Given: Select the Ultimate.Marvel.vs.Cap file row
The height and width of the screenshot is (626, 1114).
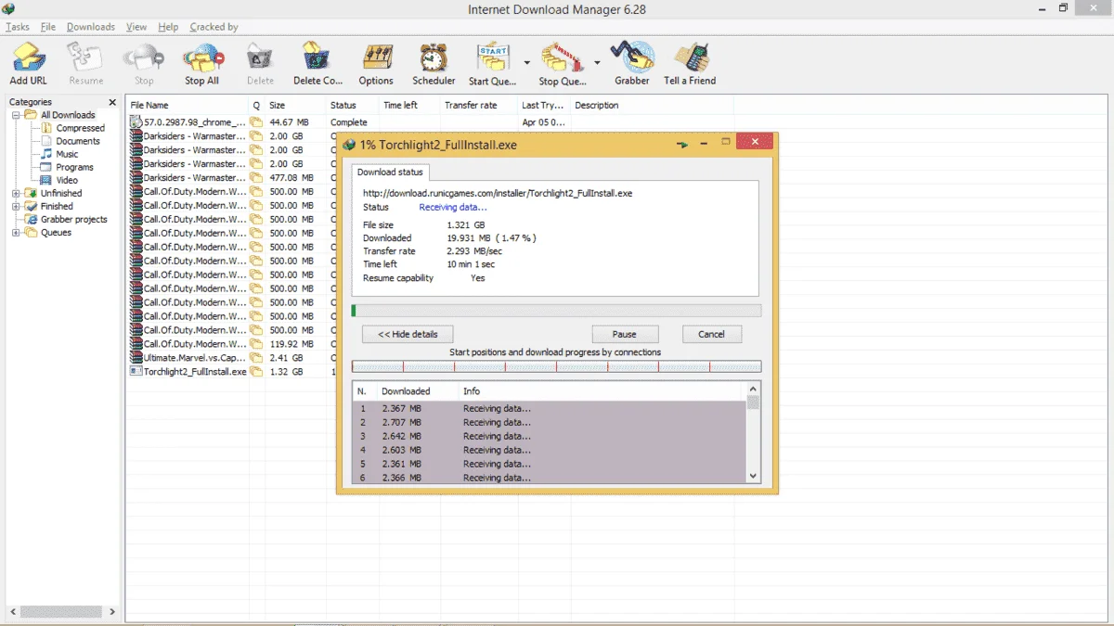Looking at the screenshot, I should click(x=232, y=358).
